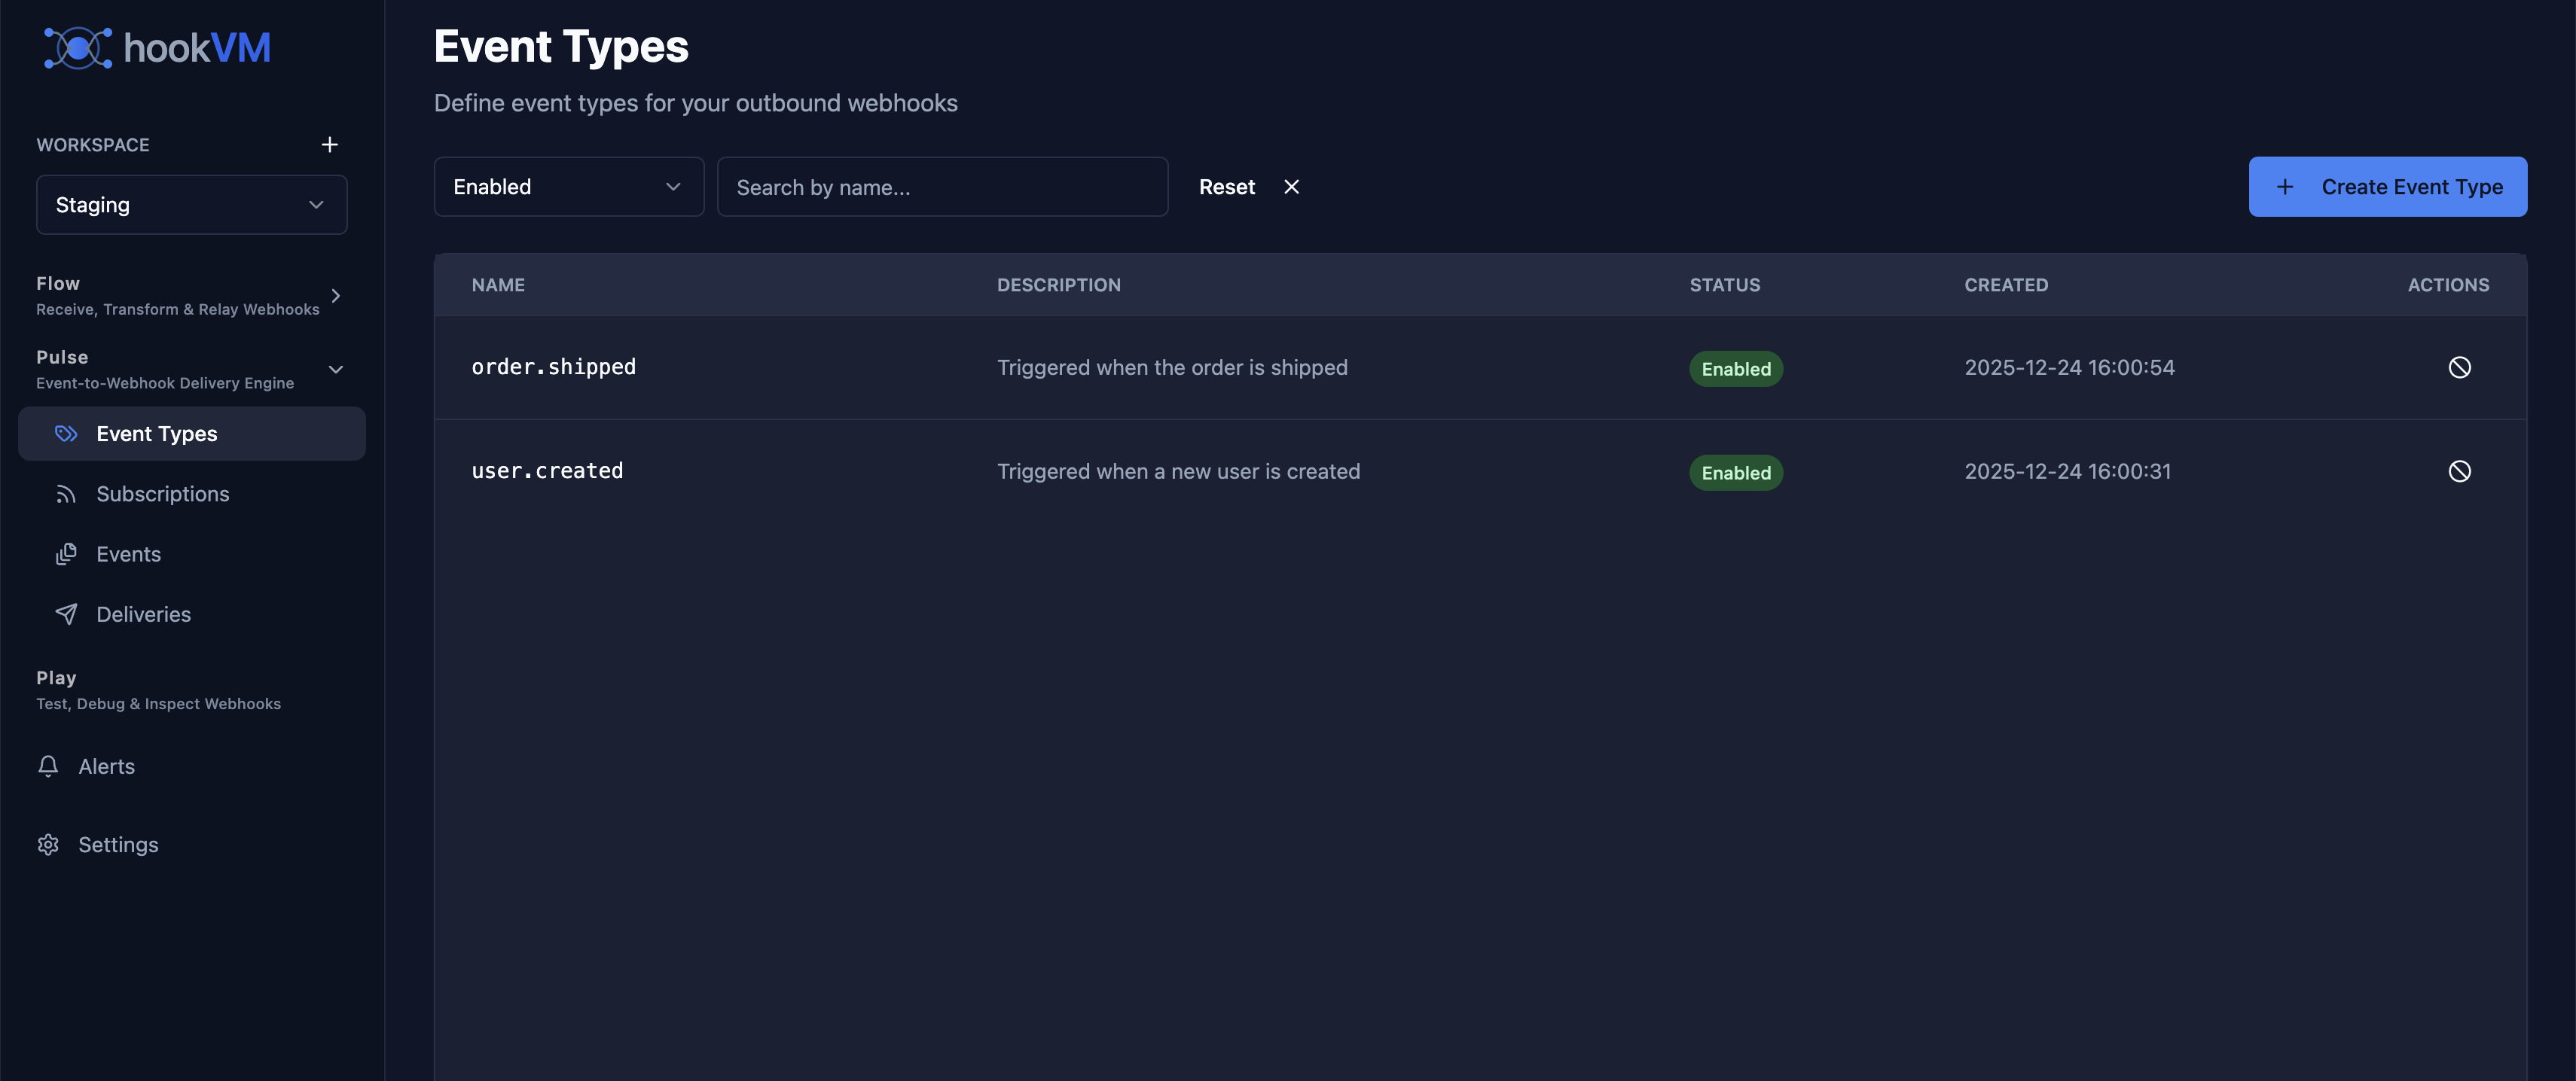Screen dimensions: 2576x1081
Task: Click the Subscriptions feed icon
Action: (66, 494)
